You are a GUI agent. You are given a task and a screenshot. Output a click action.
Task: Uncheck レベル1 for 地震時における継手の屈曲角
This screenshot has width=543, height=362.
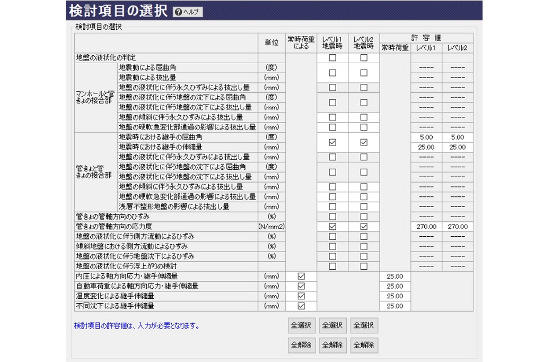coord(332,142)
